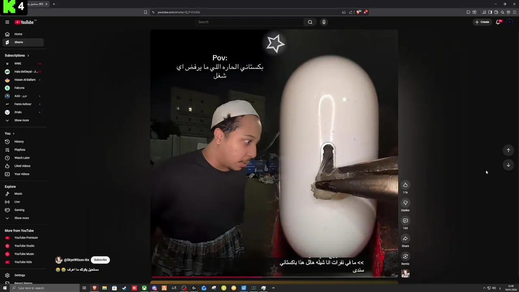Open the YouTube hamburger guide menu

point(7,22)
